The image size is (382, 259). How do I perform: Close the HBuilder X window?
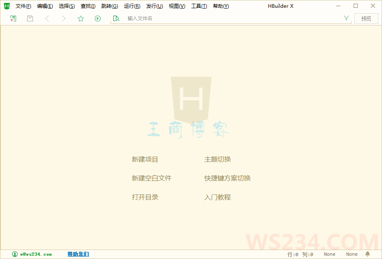pyautogui.click(x=373, y=6)
